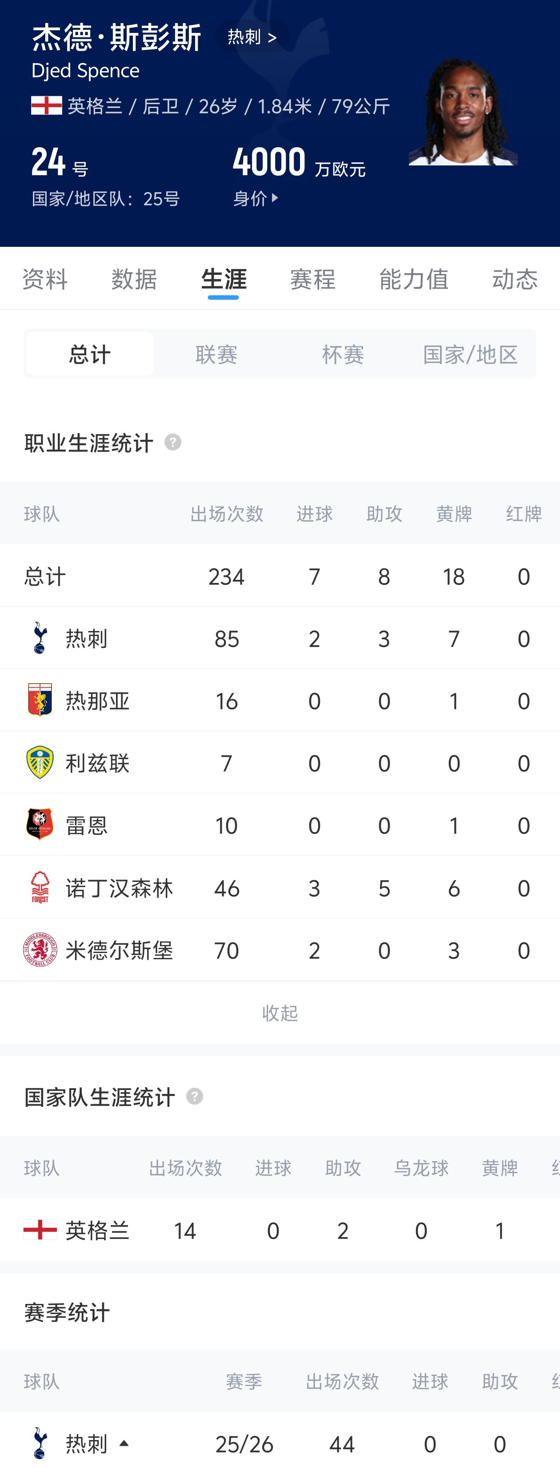This screenshot has width=560, height=1468.
Task: Switch to the 数据 tab
Action: [x=135, y=279]
